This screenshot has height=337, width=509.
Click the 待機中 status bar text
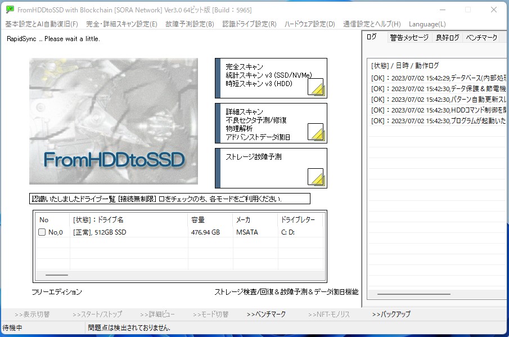click(12, 328)
